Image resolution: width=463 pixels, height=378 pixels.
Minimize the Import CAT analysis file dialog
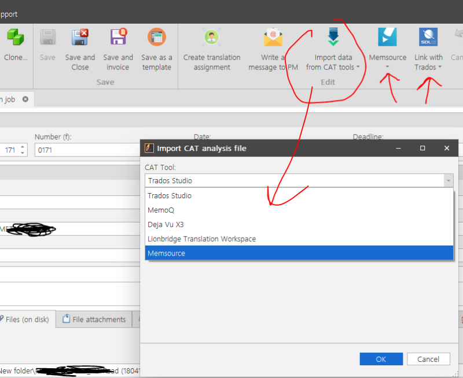tap(398, 148)
